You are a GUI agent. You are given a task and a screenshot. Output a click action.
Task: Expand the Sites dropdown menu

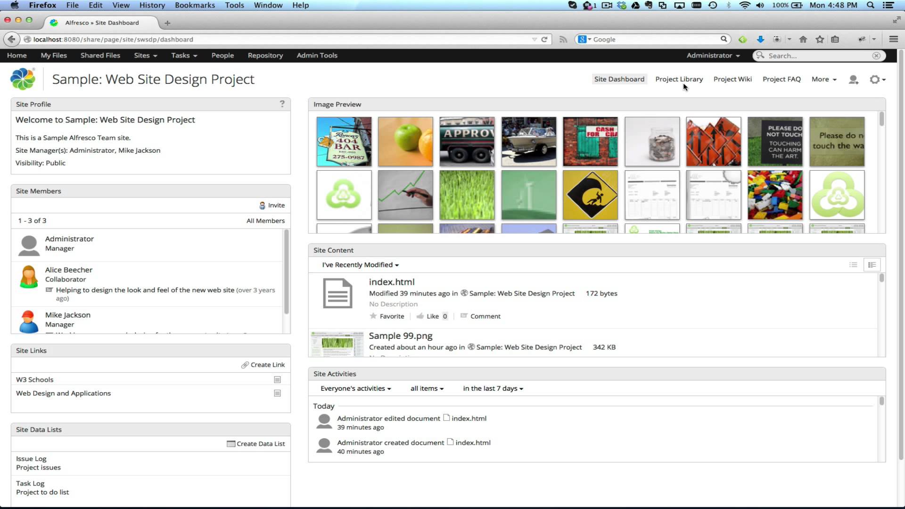click(x=145, y=56)
